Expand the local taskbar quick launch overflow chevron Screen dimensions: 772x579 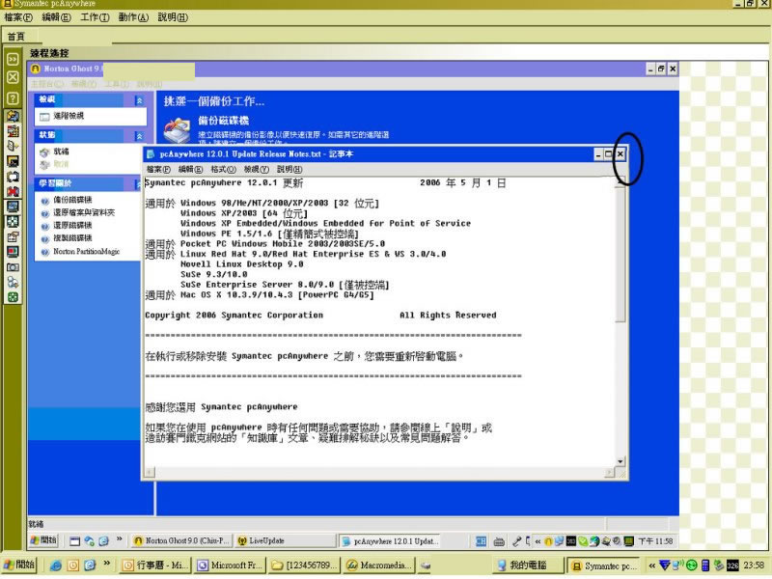106,564
